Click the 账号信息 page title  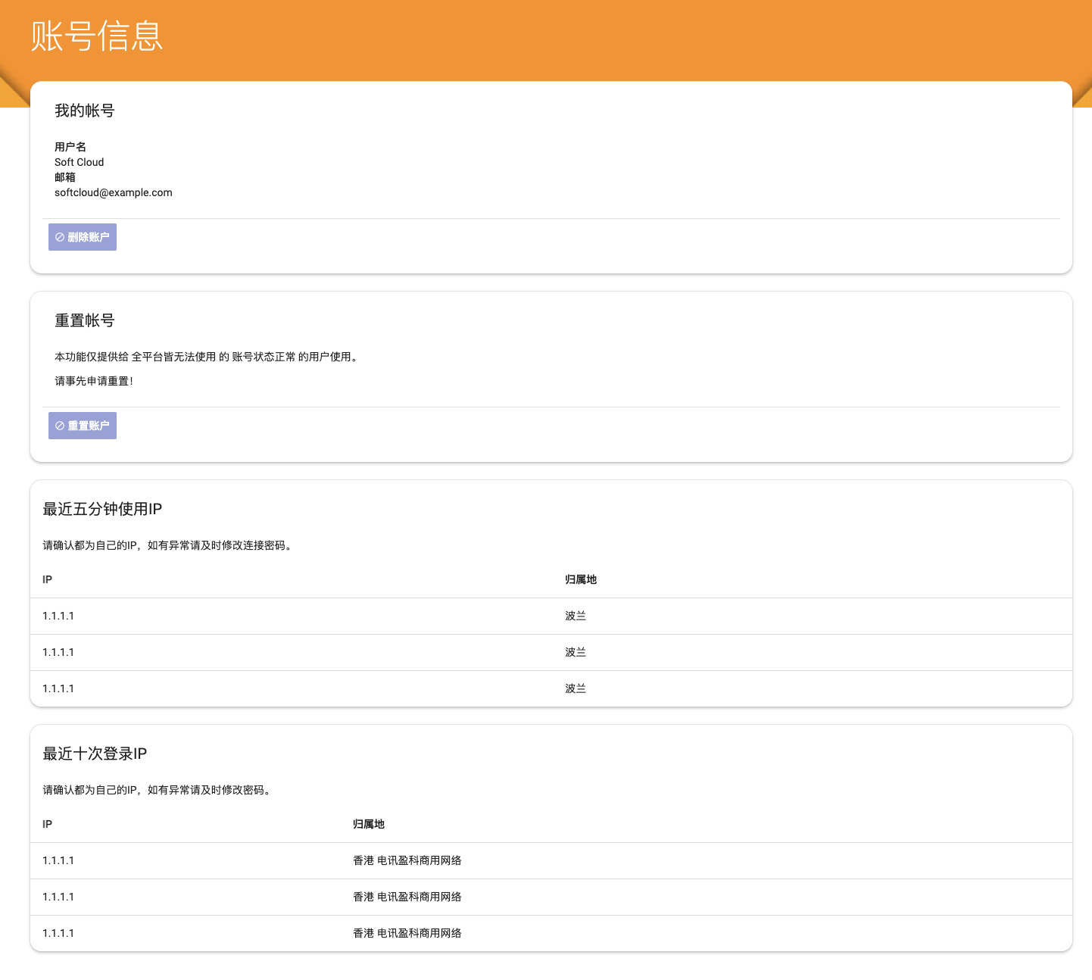point(97,36)
